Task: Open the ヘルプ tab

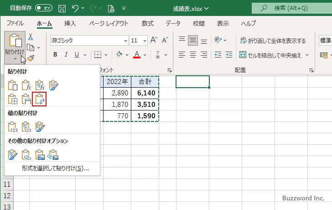Action: (249, 23)
